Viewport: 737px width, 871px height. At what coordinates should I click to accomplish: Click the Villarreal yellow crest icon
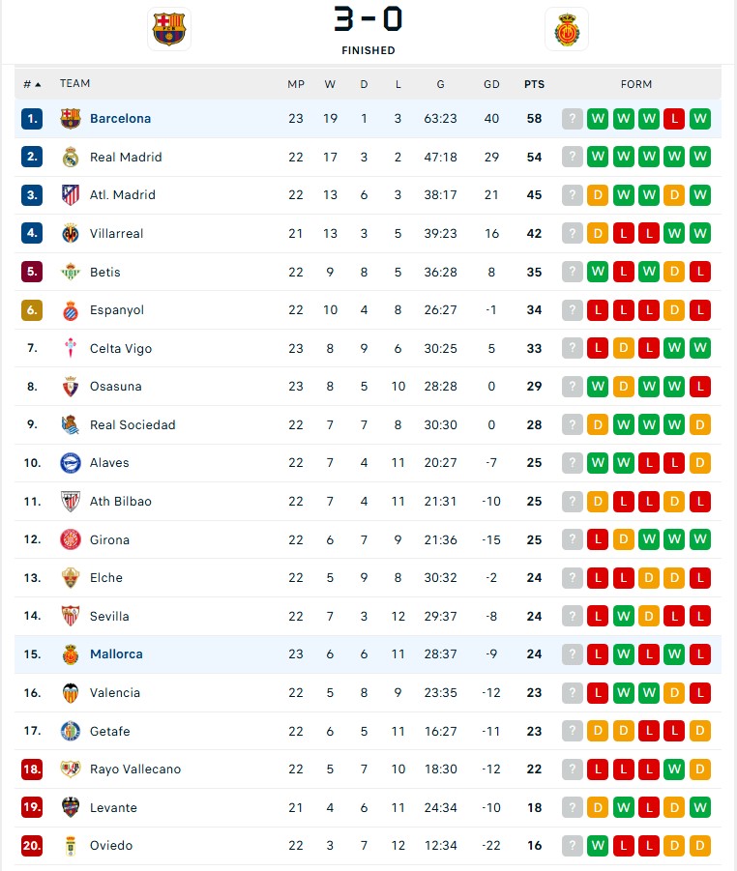click(x=71, y=233)
